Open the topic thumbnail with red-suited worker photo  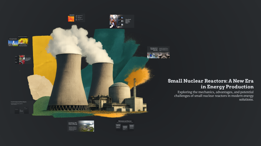(23, 60)
